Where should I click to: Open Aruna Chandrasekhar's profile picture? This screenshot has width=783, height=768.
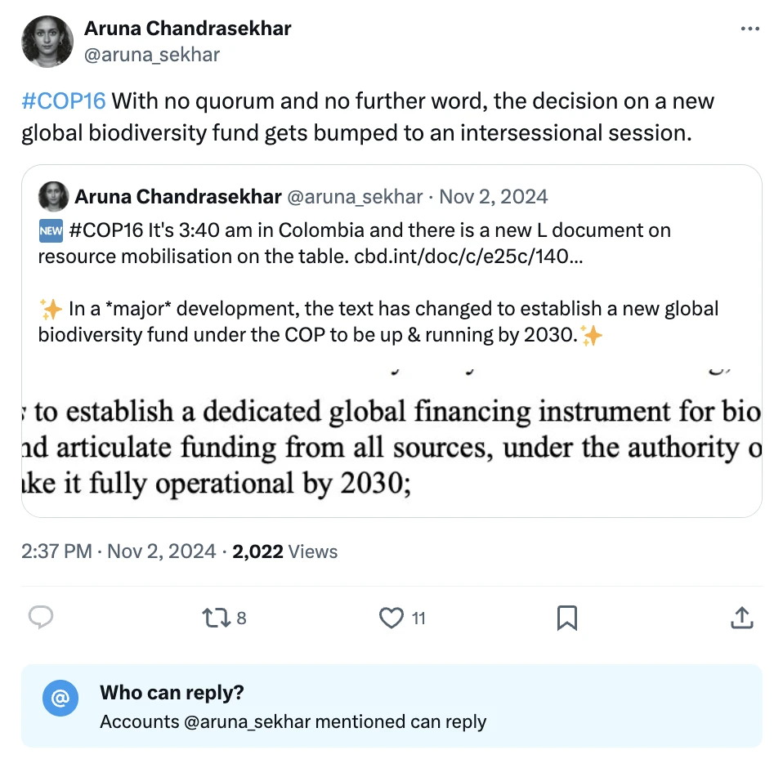point(47,41)
